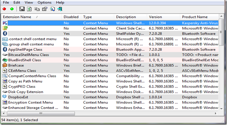Click the Find magnifier toolbar icon

(x=52, y=9)
